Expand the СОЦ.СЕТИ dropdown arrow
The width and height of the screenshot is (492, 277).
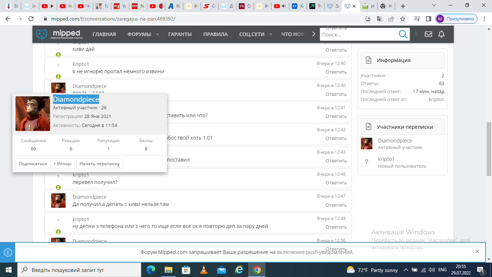point(270,35)
